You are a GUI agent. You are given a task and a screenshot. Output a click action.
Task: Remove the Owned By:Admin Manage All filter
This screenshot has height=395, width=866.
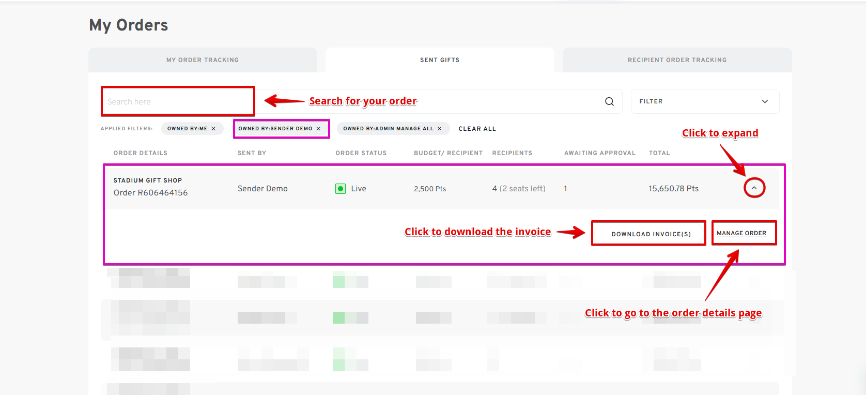coord(440,129)
